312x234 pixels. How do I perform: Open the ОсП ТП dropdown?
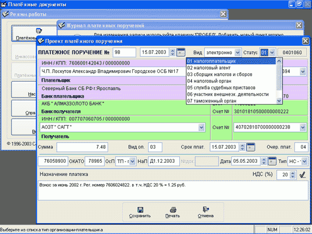[133, 161]
